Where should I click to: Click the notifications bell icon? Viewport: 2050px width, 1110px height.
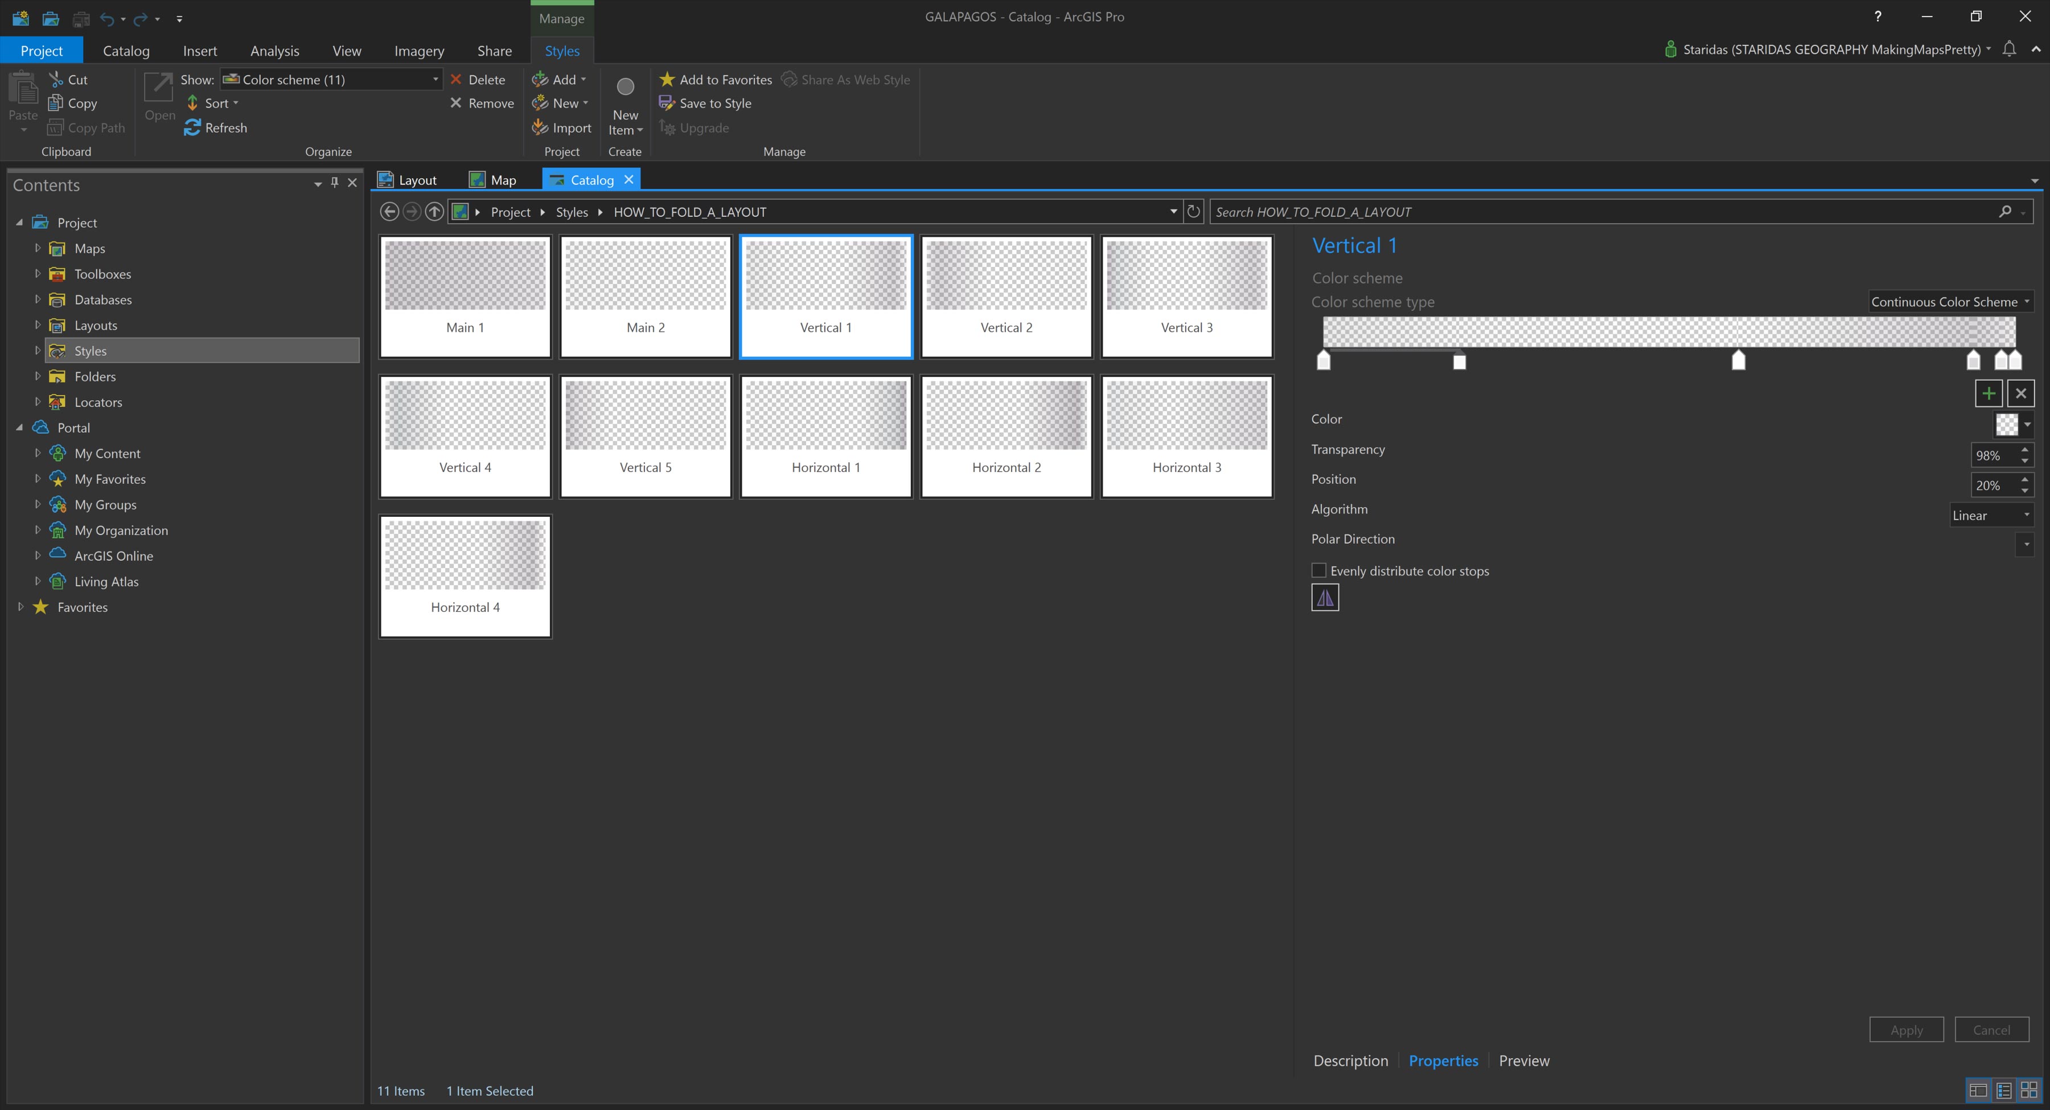2008,50
